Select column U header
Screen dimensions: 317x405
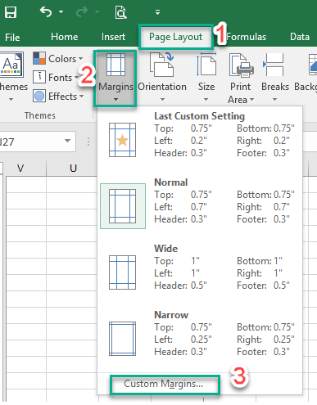[73, 168]
